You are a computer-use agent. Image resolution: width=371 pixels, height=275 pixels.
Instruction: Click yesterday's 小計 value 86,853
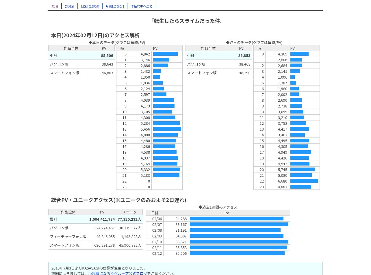(x=244, y=55)
